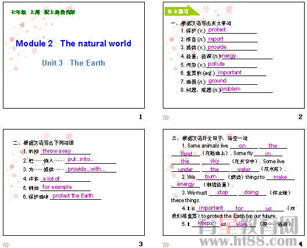Click the phrase "protect the Earth" on slide 3
This screenshot has width=307, height=248.
pos(73,196)
